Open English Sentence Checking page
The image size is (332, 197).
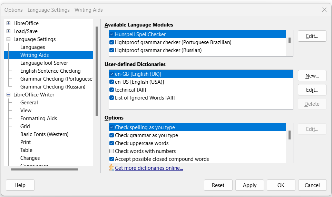tap(50, 71)
